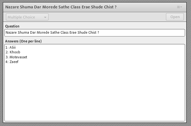Image resolution: width=191 pixels, height=126 pixels.
Task: Click the "Multiple Choice" text in the selector
Action: (x=21, y=17)
